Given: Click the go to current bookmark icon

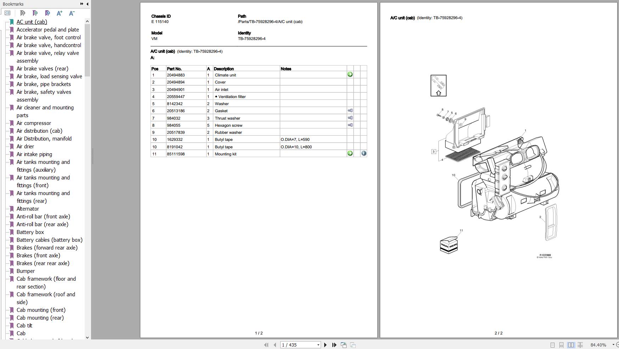Looking at the screenshot, I should coord(47,13).
